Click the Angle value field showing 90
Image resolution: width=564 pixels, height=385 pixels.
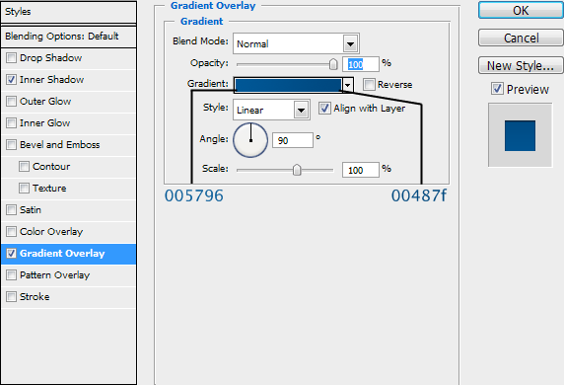[293, 140]
